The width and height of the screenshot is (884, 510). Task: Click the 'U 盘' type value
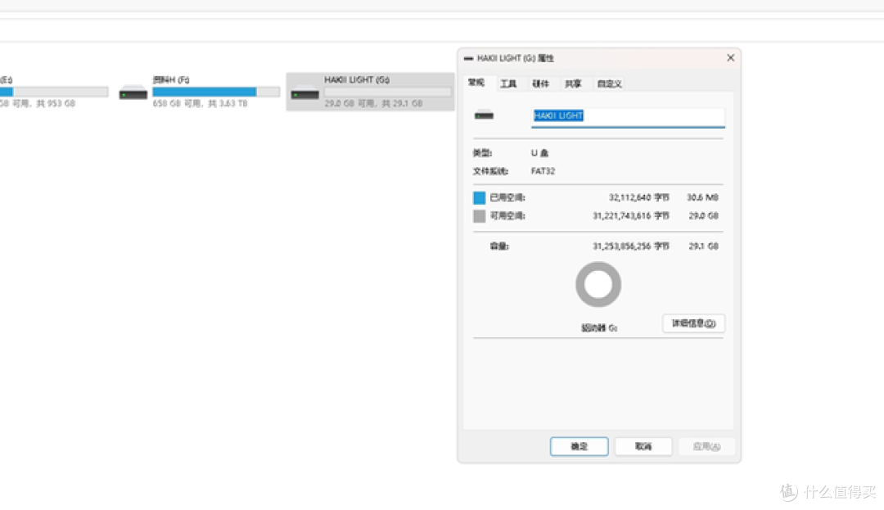(539, 153)
